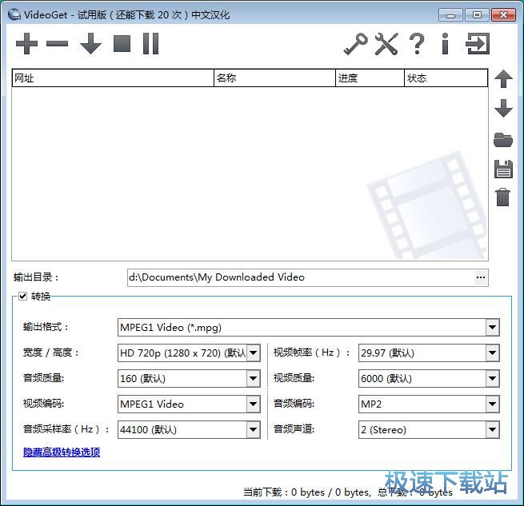The image size is (524, 506).
Task: Start download with the down arrow icon
Action: [90, 43]
